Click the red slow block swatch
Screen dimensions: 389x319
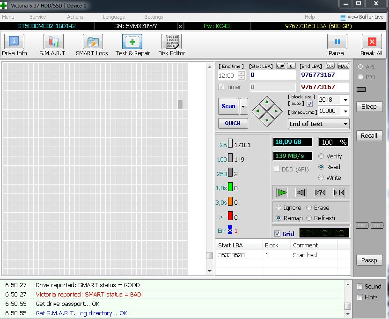click(230, 216)
